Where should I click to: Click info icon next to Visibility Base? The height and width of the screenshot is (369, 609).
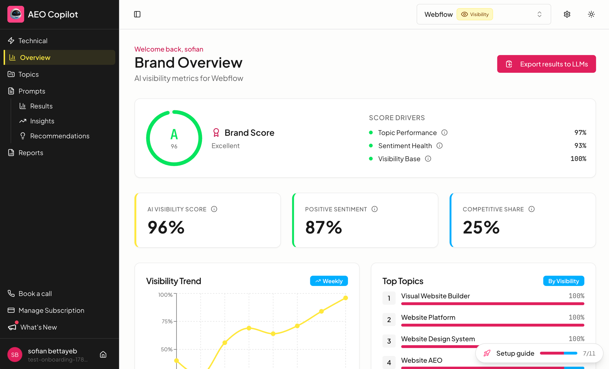point(428,159)
